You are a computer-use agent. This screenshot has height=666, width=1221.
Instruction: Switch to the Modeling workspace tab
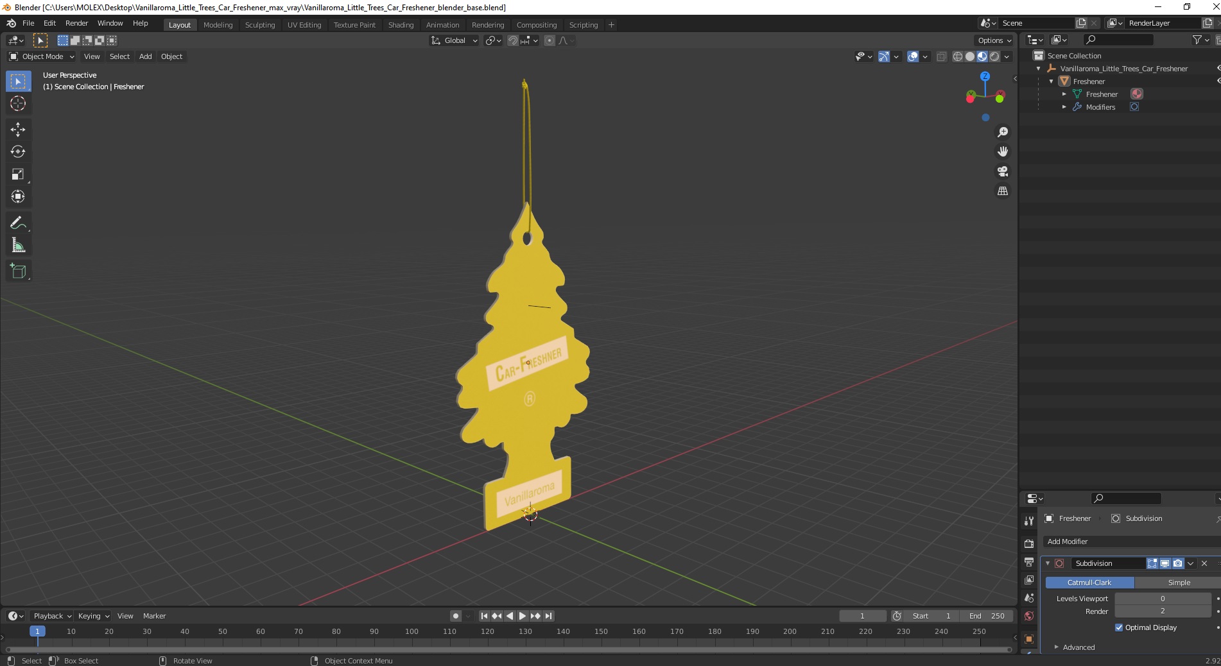tap(218, 25)
